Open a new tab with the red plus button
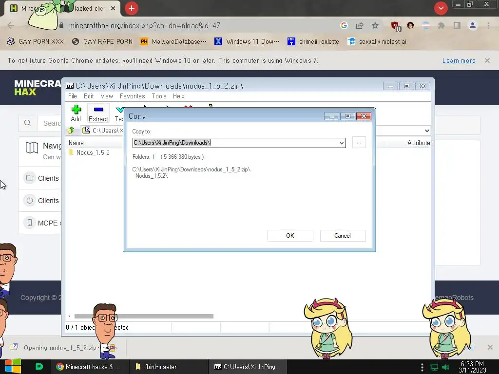This screenshot has width=499, height=374. point(132,8)
